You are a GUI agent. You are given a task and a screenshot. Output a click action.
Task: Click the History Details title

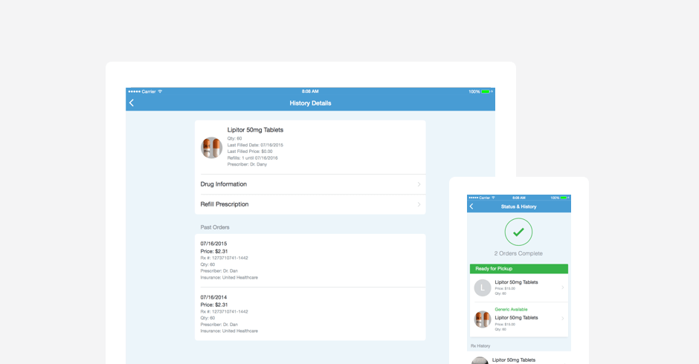click(x=310, y=103)
